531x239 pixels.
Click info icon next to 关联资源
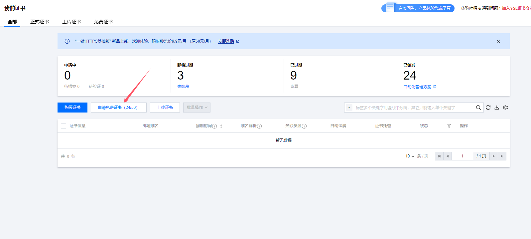pos(304,126)
